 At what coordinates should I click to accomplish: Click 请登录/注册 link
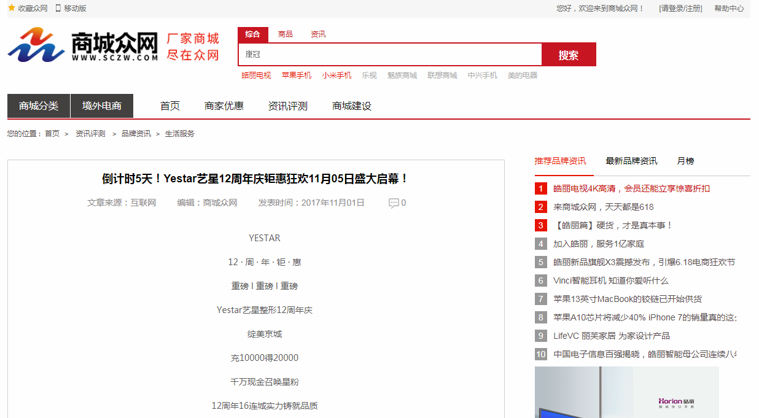pyautogui.click(x=680, y=9)
